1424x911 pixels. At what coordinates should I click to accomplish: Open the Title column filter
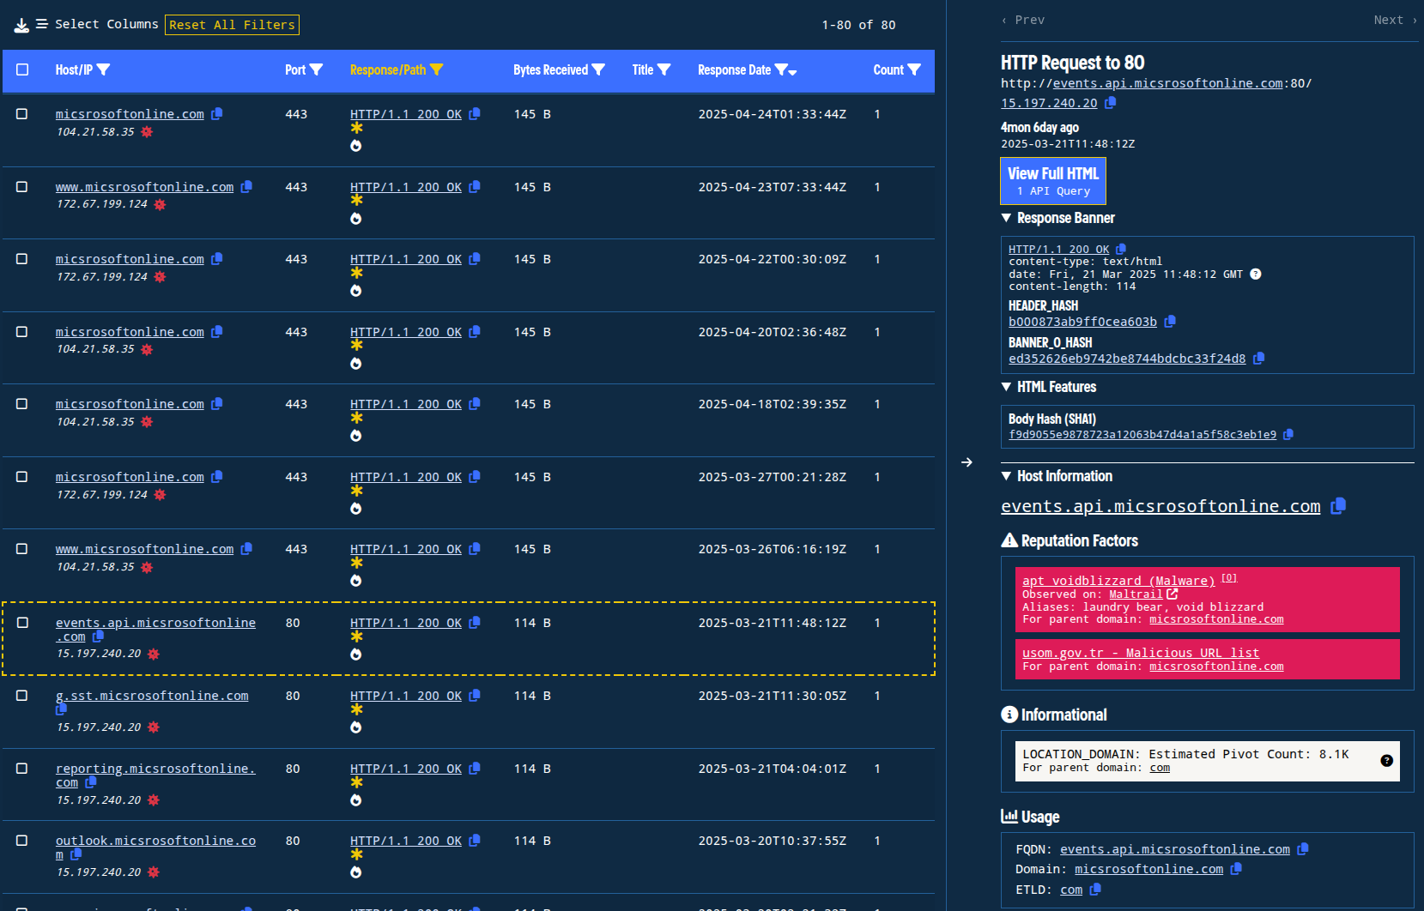click(x=664, y=70)
